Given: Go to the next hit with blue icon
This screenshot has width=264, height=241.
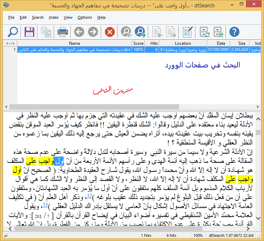Looking at the screenshot, I should (140, 32).
